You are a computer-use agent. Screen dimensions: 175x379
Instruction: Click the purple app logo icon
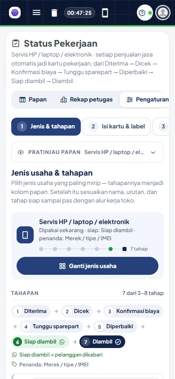[15, 13]
